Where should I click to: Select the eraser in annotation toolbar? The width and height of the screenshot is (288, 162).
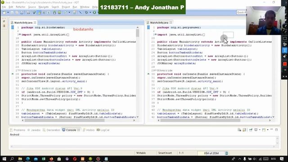(285, 56)
